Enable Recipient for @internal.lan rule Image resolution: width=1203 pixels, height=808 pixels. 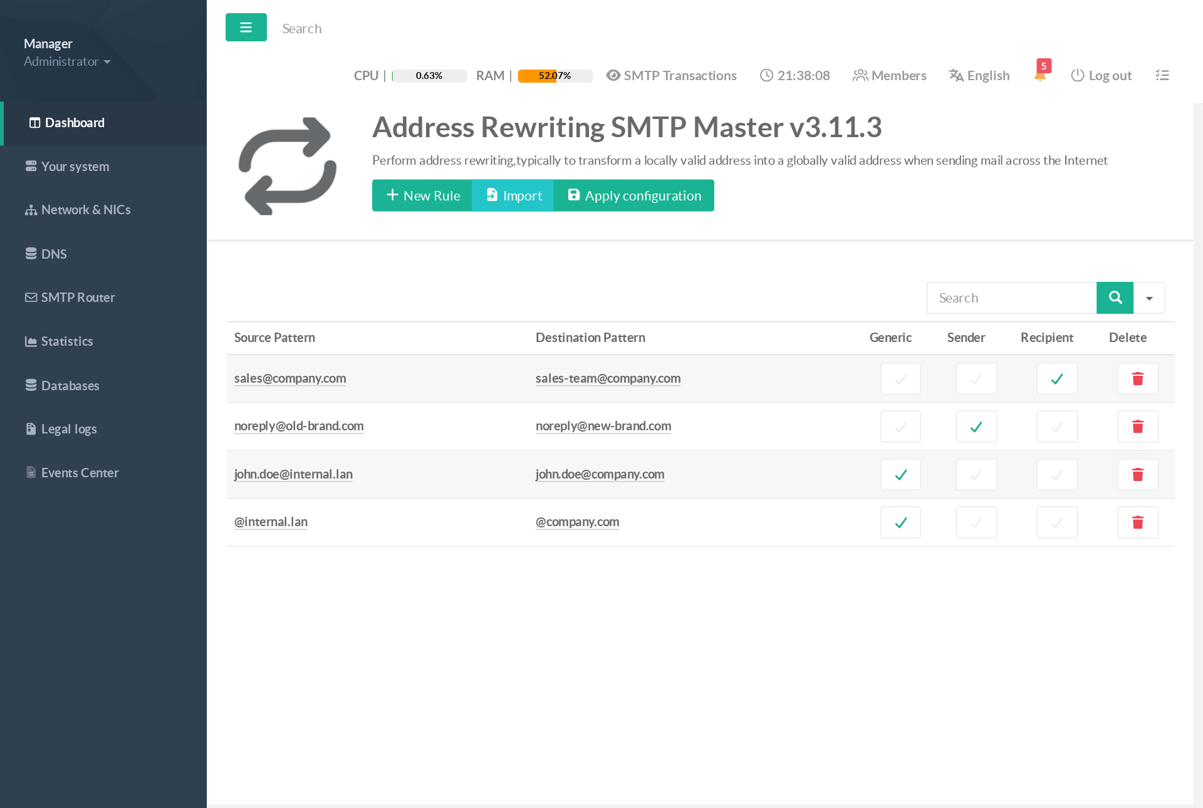(1057, 522)
